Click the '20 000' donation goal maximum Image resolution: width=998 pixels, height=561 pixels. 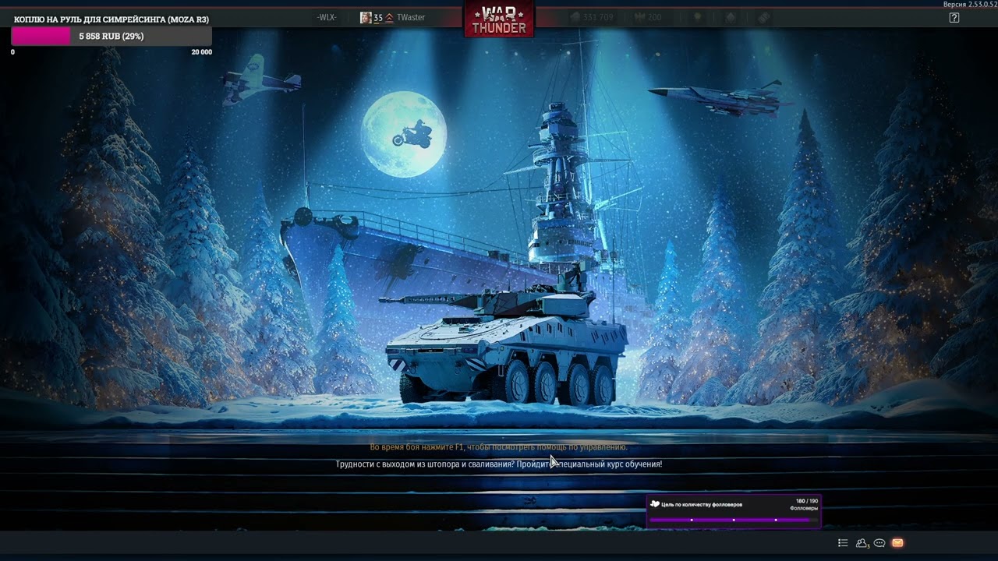click(x=201, y=52)
